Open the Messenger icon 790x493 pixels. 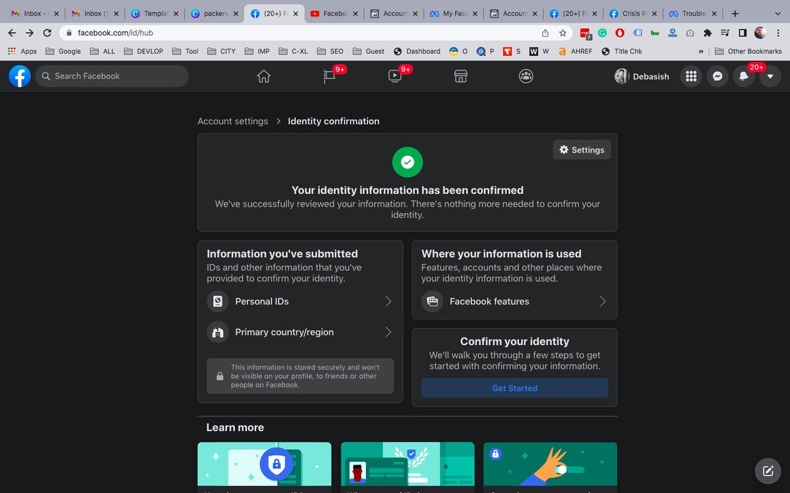pyautogui.click(x=718, y=76)
